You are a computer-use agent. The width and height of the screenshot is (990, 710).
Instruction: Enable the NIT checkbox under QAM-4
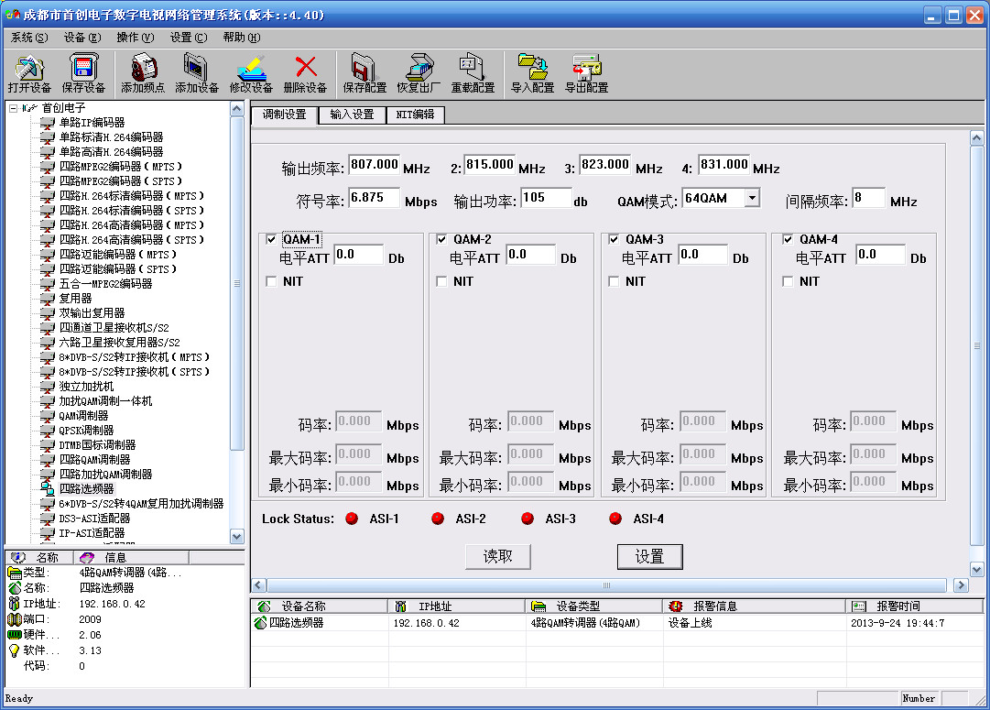coord(788,282)
